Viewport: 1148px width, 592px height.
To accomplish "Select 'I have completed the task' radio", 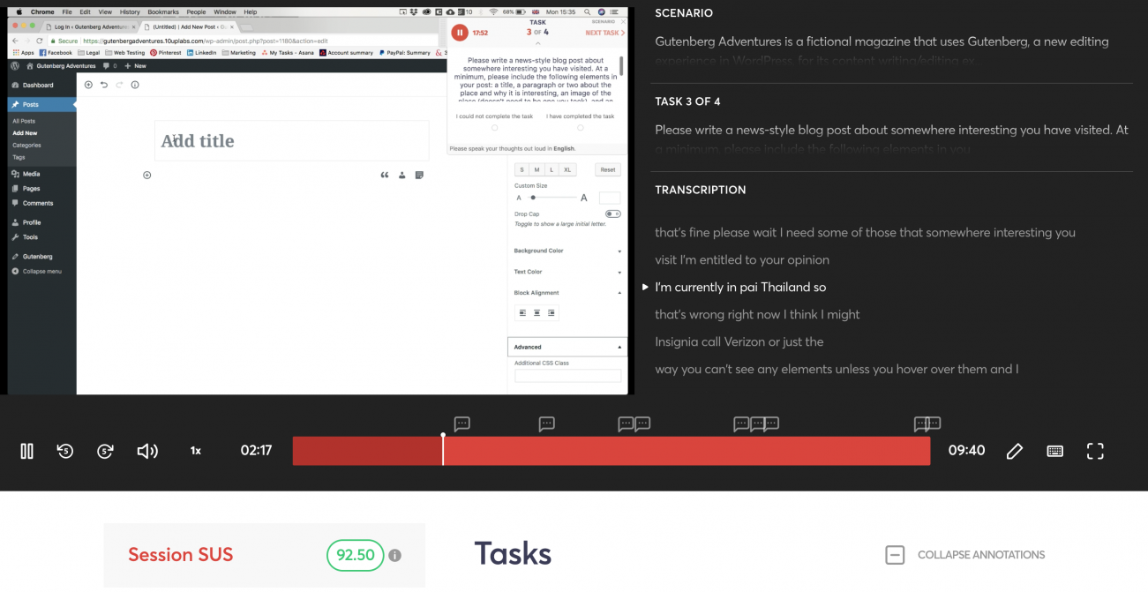I will 580,128.
